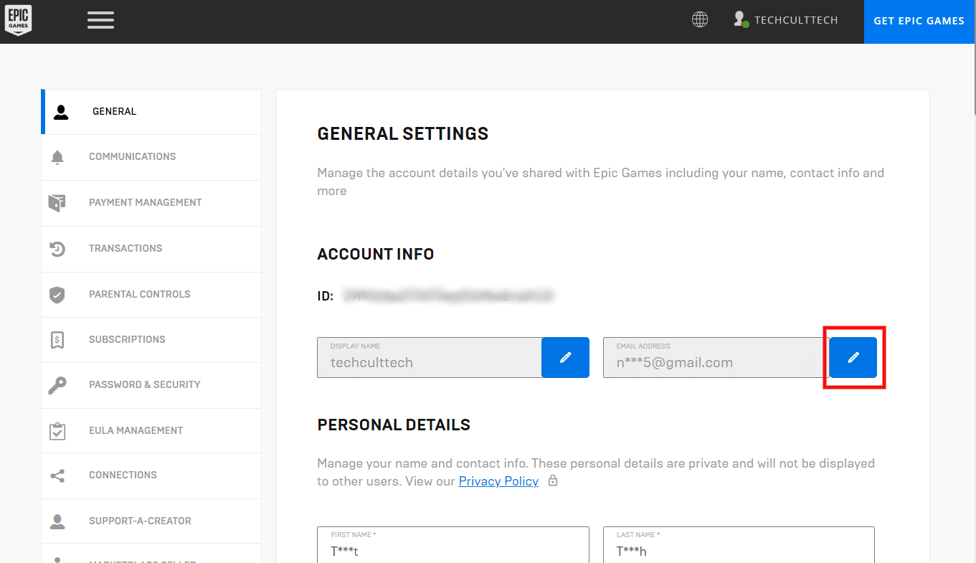Open the CONNECTIONS tab

tap(151, 476)
